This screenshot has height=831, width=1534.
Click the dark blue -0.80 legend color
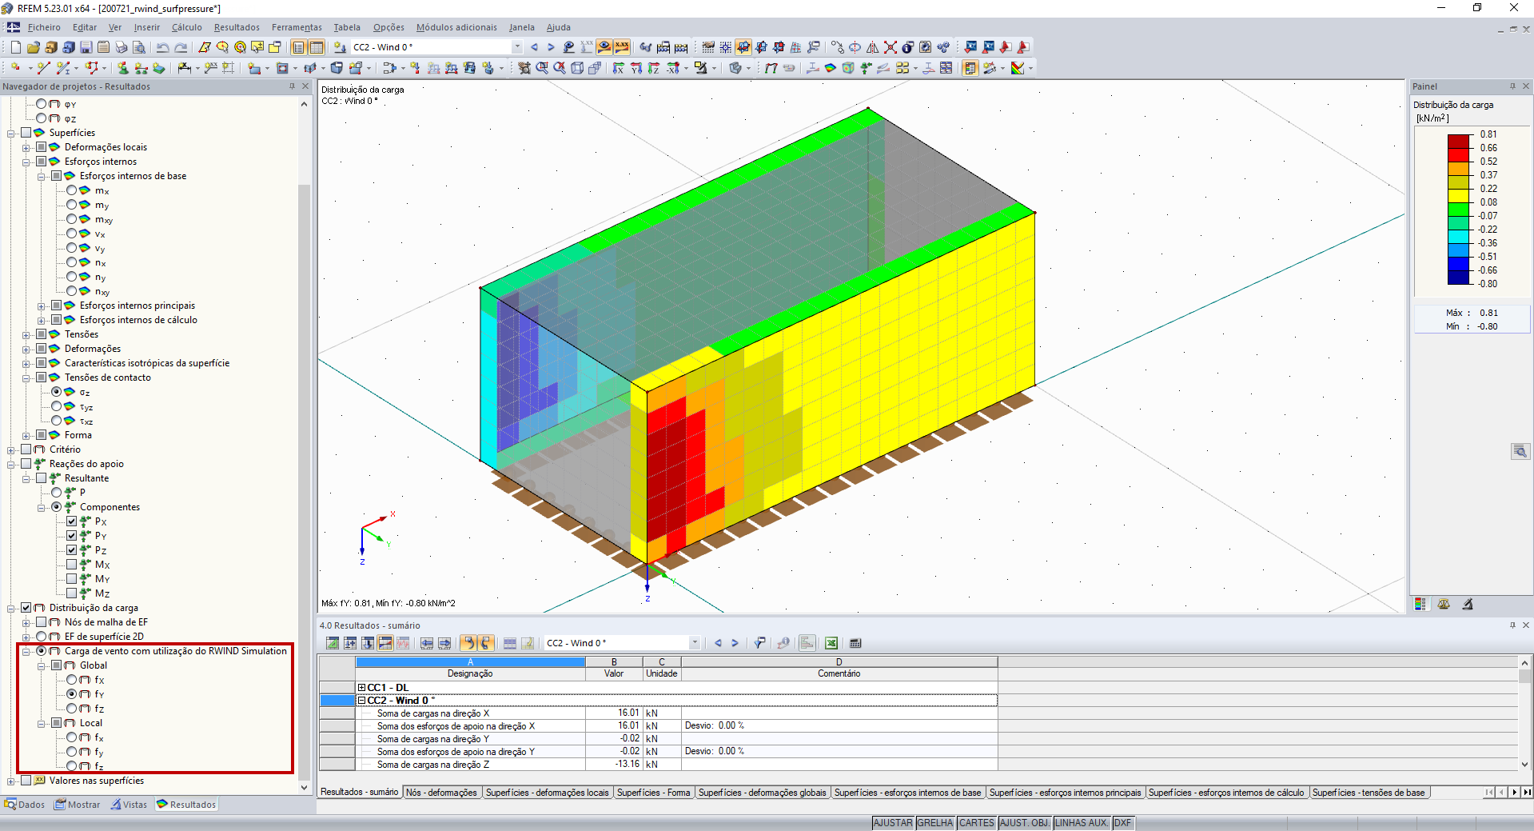click(1459, 278)
